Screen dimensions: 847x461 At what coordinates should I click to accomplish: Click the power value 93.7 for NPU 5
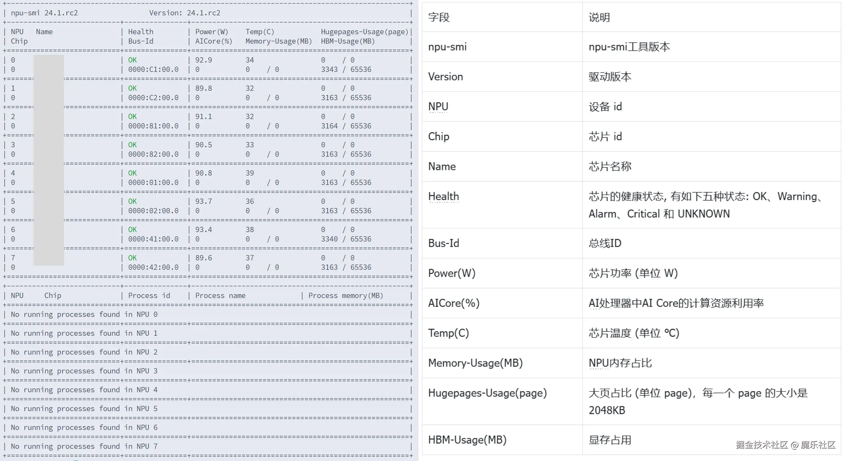point(203,201)
